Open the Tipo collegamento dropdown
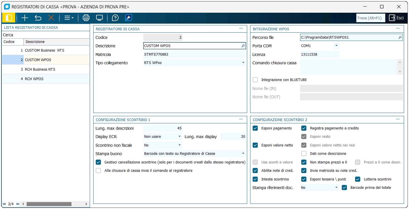Image resolution: width=409 pixels, height=209 pixels. (x=243, y=63)
